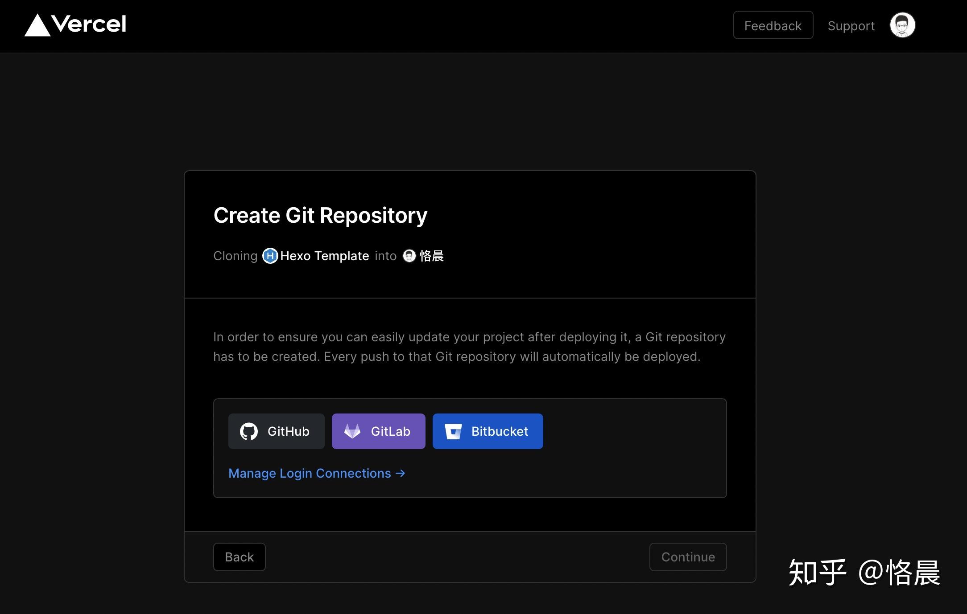Open the Feedback button
The image size is (967, 614).
(773, 25)
